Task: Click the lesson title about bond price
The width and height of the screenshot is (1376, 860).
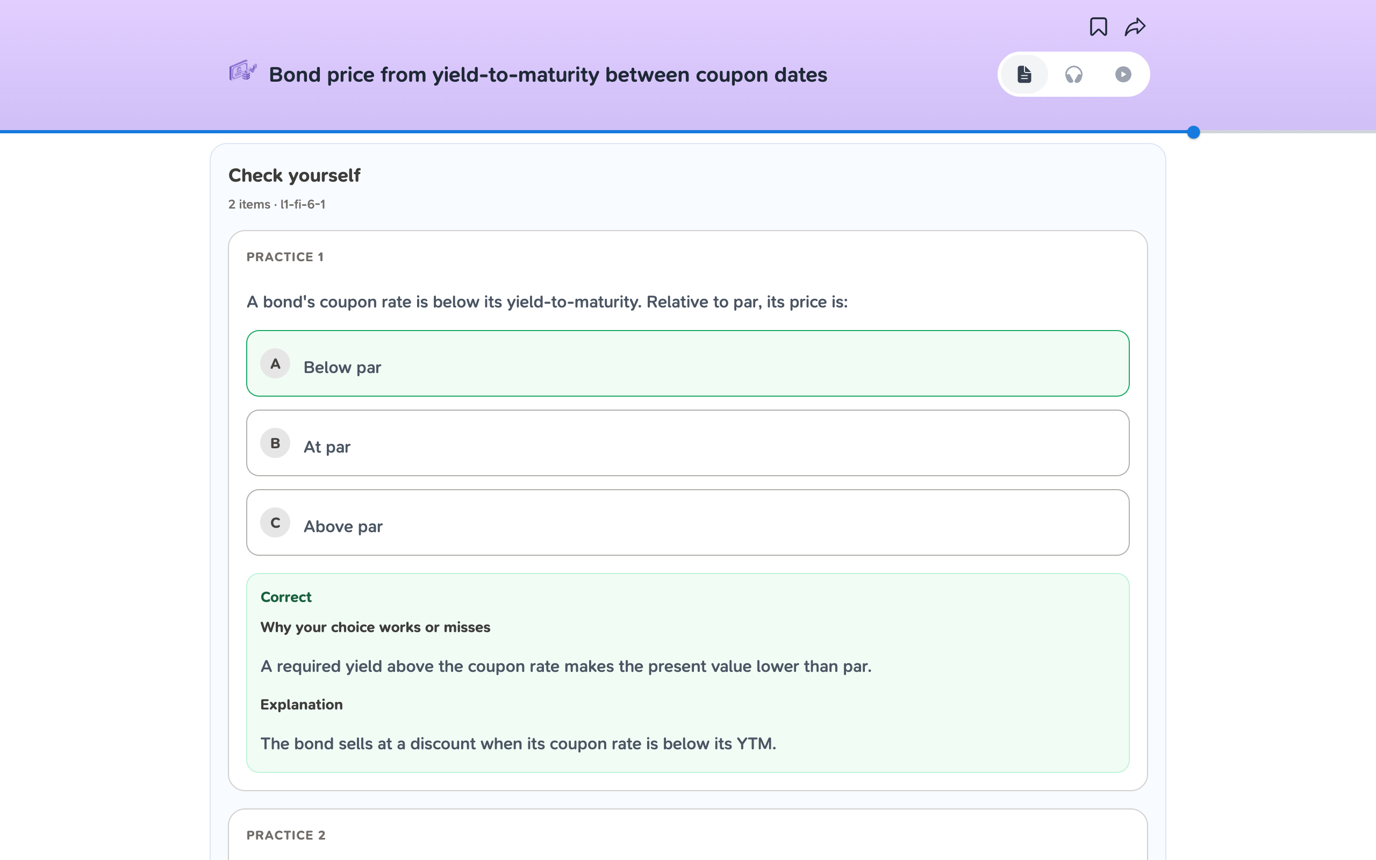Action: (x=548, y=75)
